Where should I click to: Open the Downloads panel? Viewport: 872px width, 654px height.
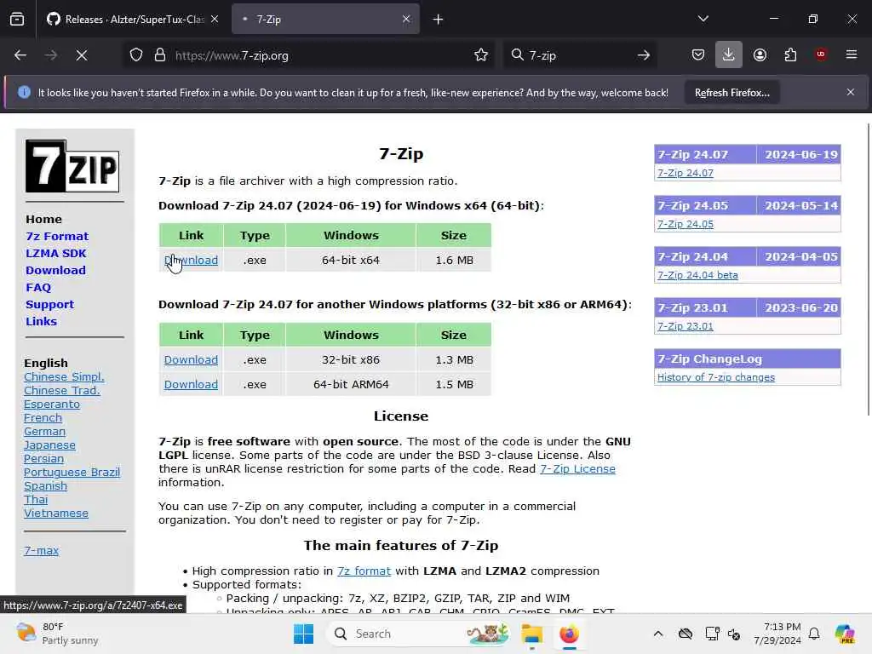[x=729, y=55]
